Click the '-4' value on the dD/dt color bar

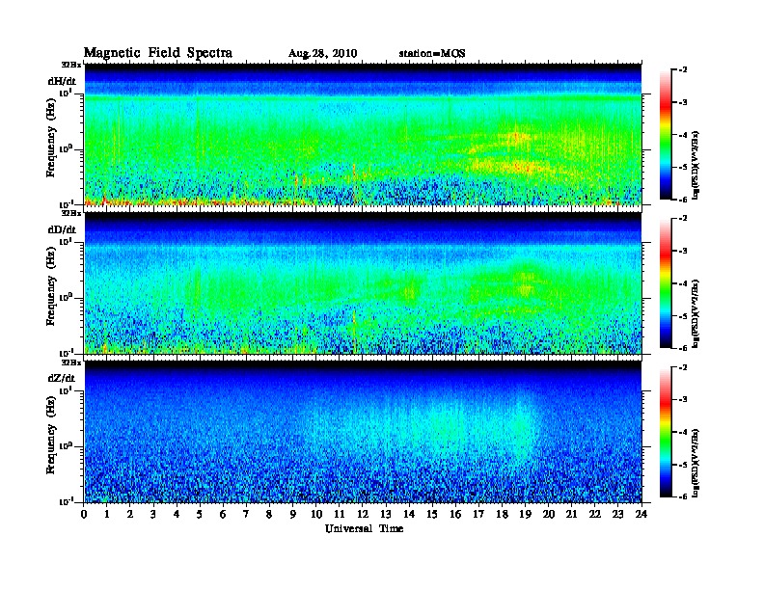coord(683,283)
